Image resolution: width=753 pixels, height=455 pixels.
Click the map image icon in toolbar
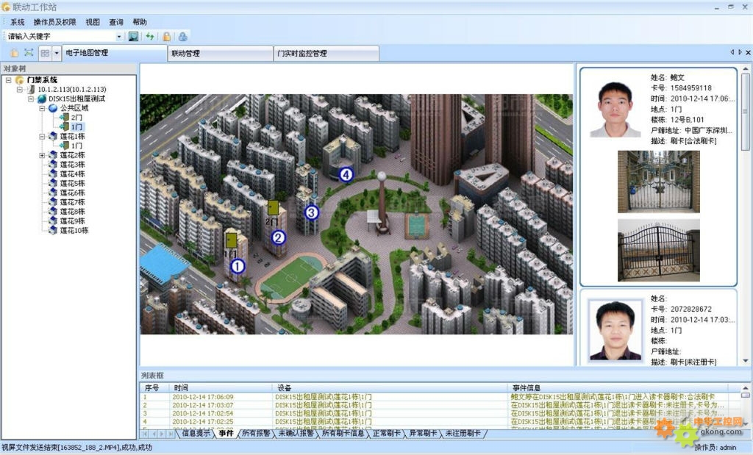coord(133,36)
